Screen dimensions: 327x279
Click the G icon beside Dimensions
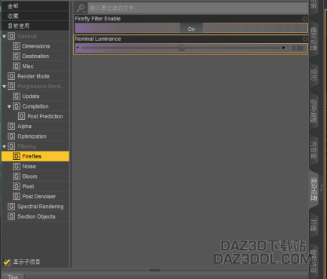pos(17,46)
